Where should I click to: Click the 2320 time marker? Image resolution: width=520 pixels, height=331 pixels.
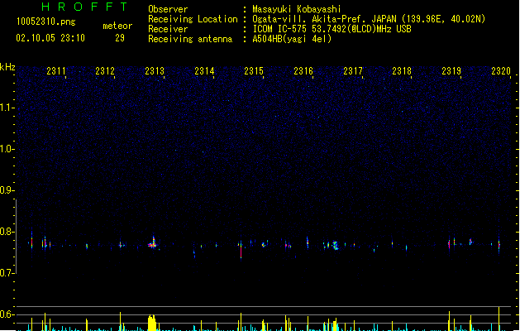point(501,71)
